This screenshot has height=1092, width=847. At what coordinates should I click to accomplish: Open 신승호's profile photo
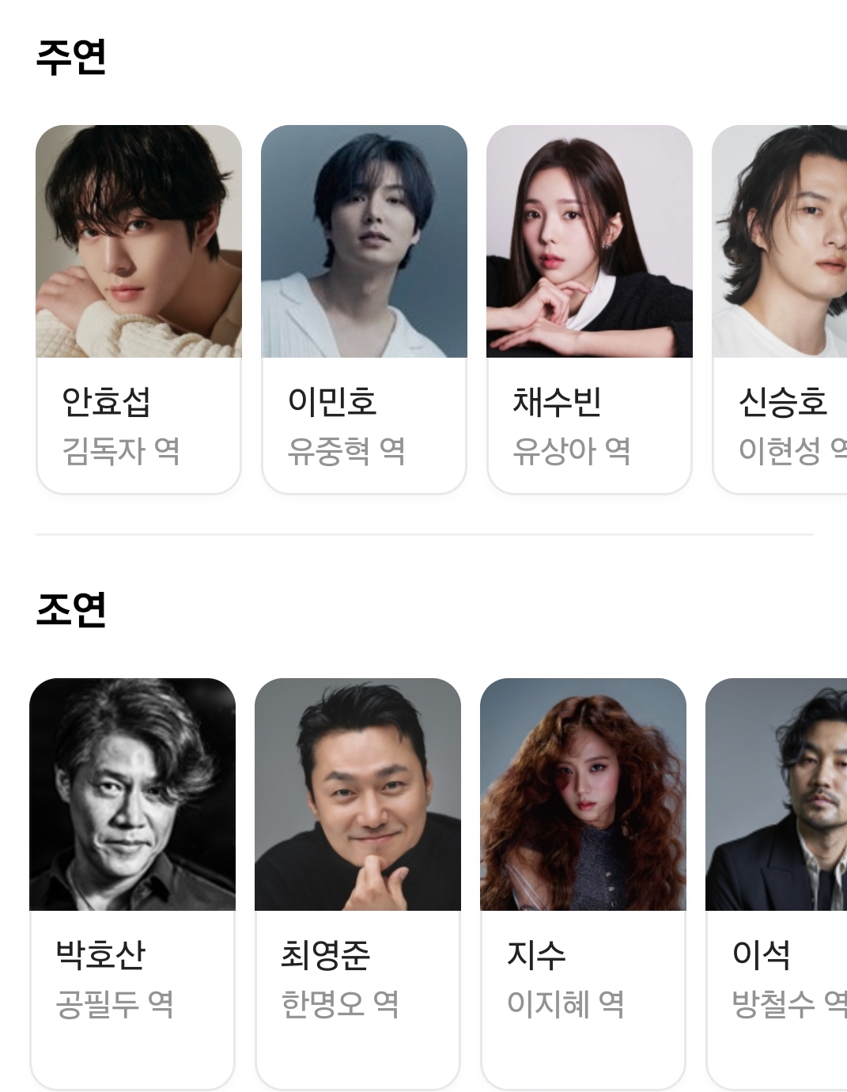tap(780, 241)
